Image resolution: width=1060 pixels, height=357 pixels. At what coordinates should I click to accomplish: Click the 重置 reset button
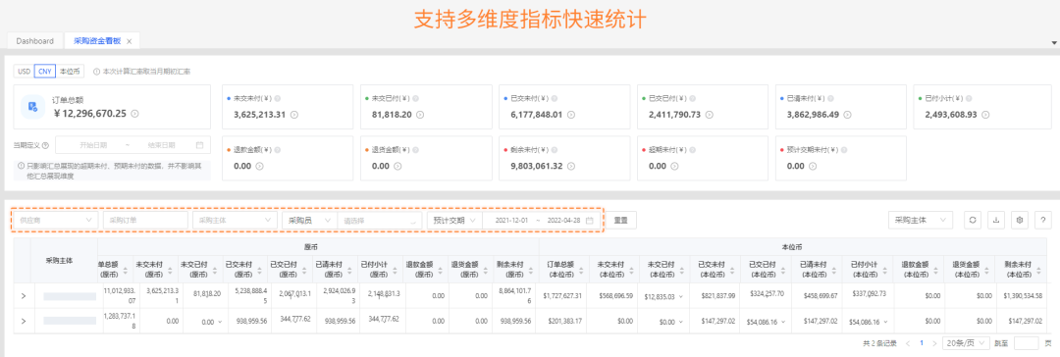620,221
